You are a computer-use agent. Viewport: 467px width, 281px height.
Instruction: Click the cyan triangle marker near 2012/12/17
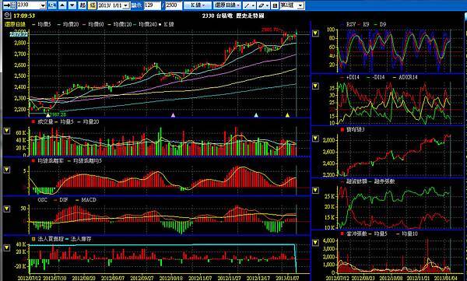tap(256, 115)
